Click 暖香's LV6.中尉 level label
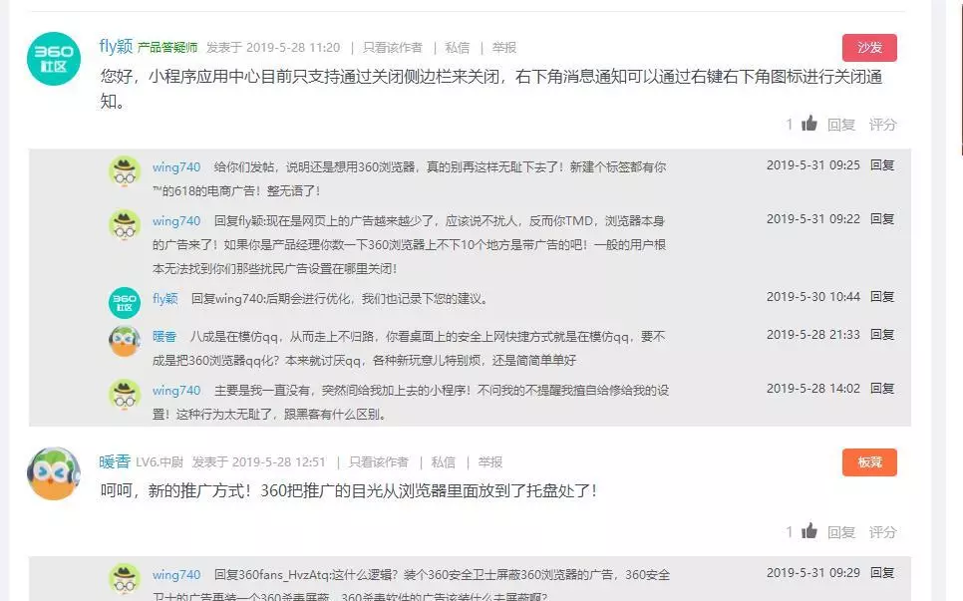 160,462
